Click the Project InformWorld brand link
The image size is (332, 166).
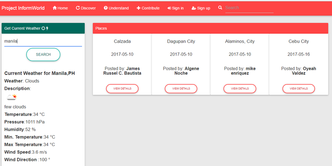point(23,8)
